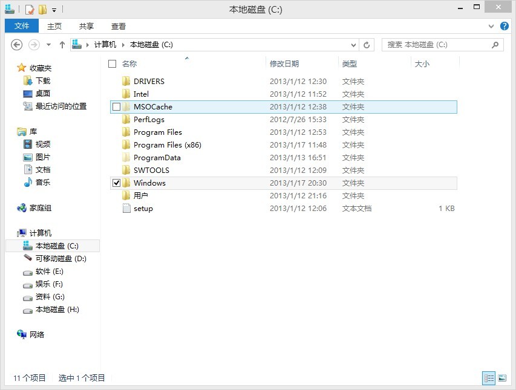This screenshot has width=516, height=390.
Task: Select the SWTOOLS folder icon
Action: [126, 171]
